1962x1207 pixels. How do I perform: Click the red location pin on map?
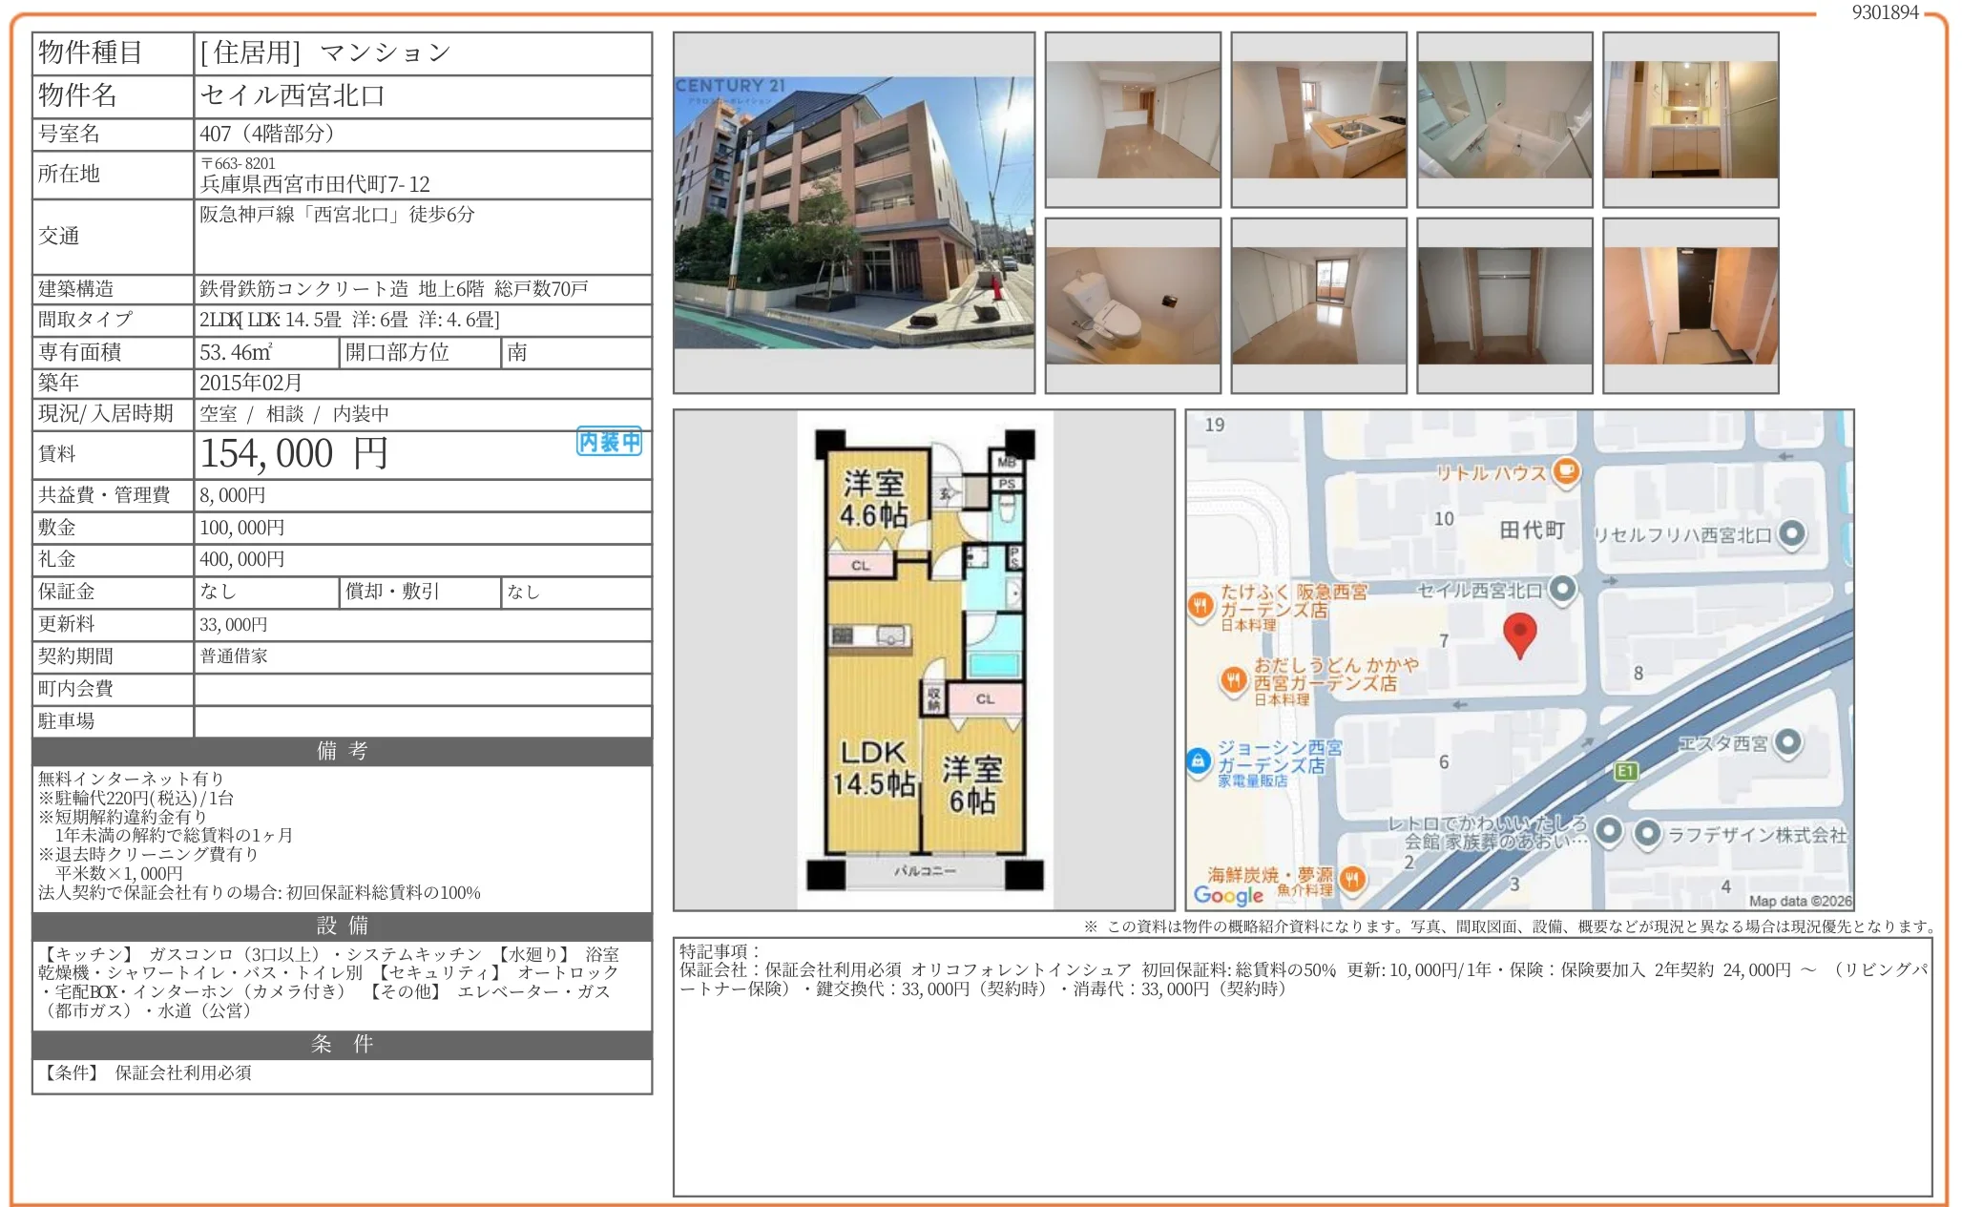pyautogui.click(x=1519, y=634)
